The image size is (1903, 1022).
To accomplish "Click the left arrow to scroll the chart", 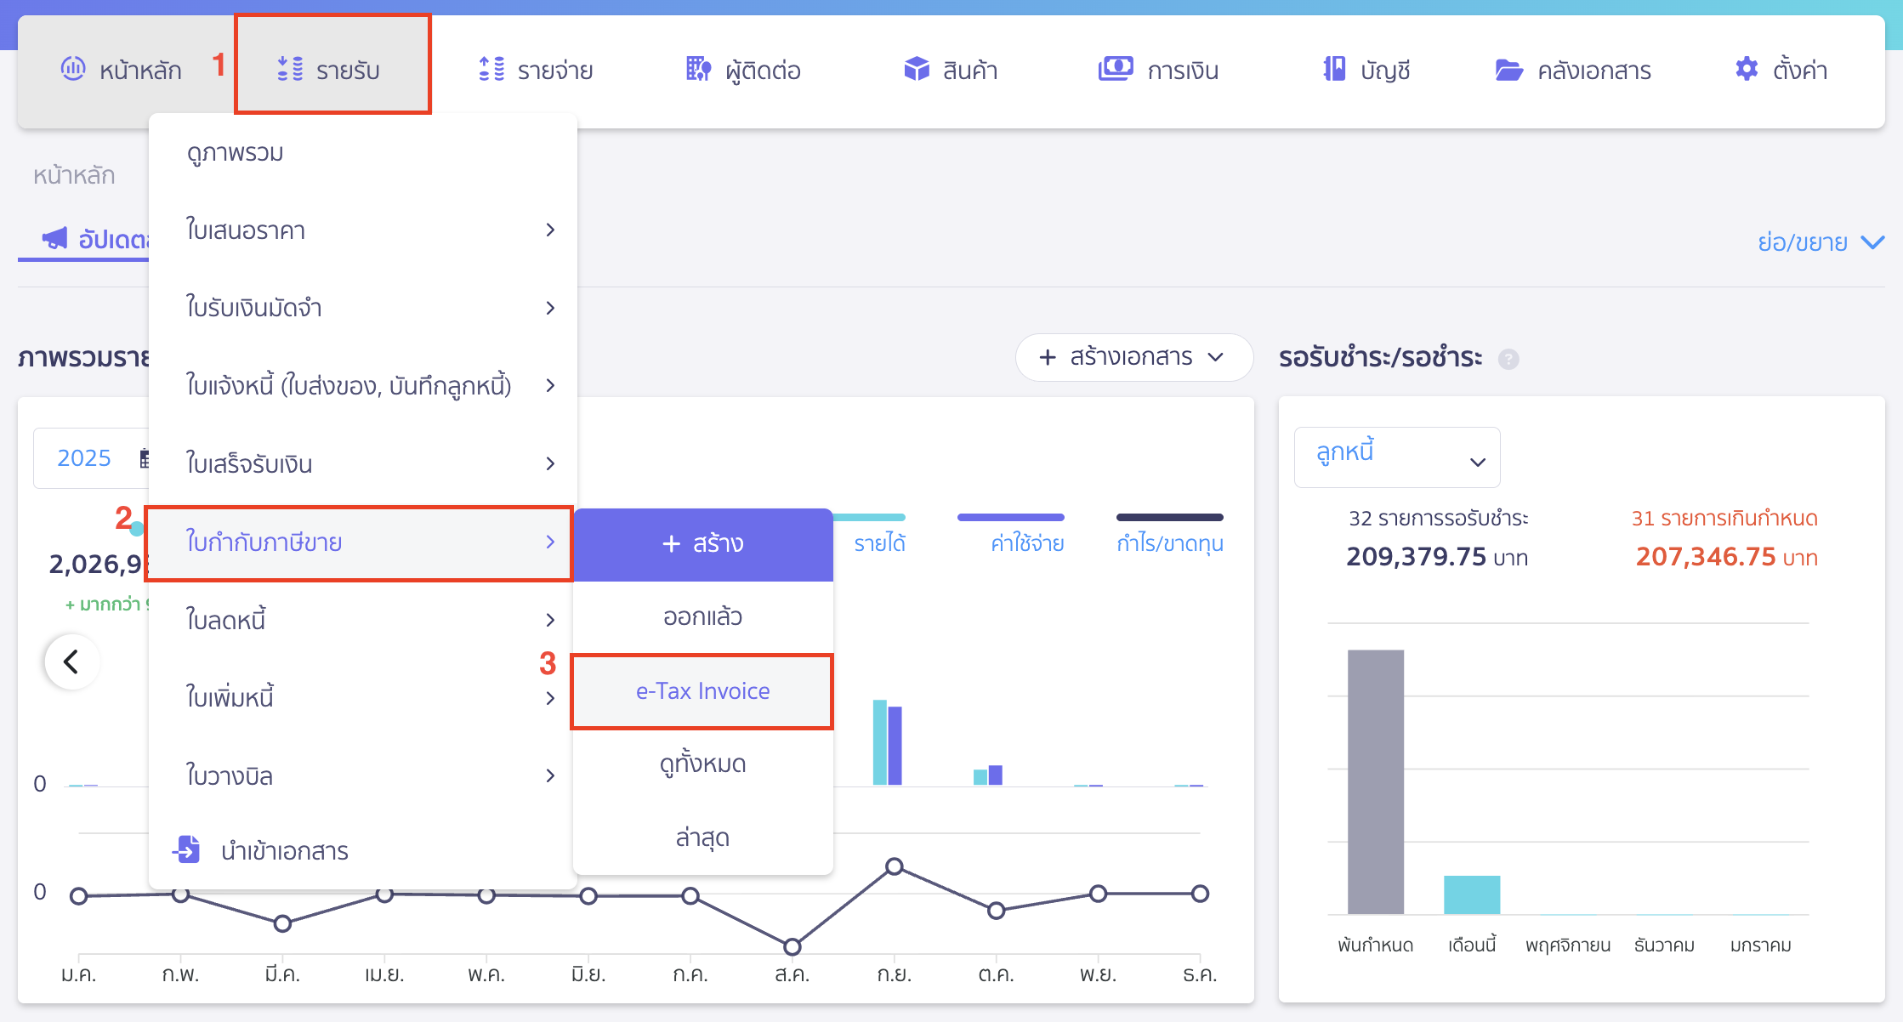I will 71,661.
